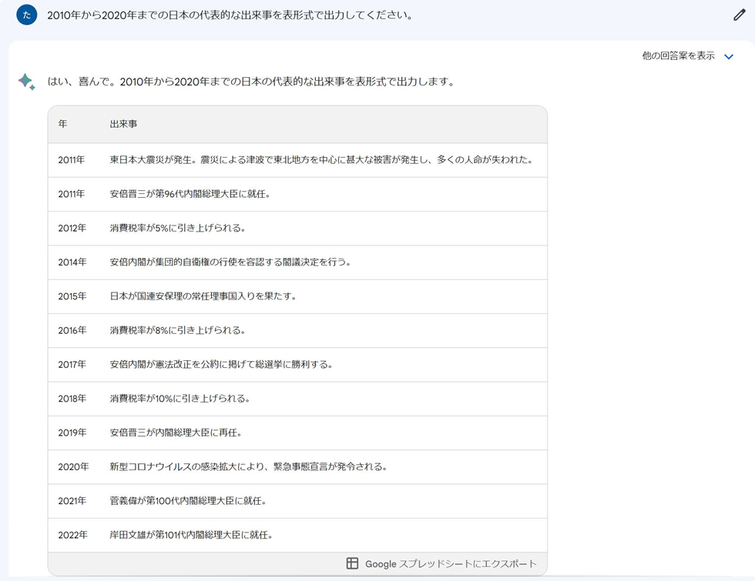Select 安倍晋三が第96代内閣総理大臣に就任 text
This screenshot has width=755, height=581.
point(190,194)
